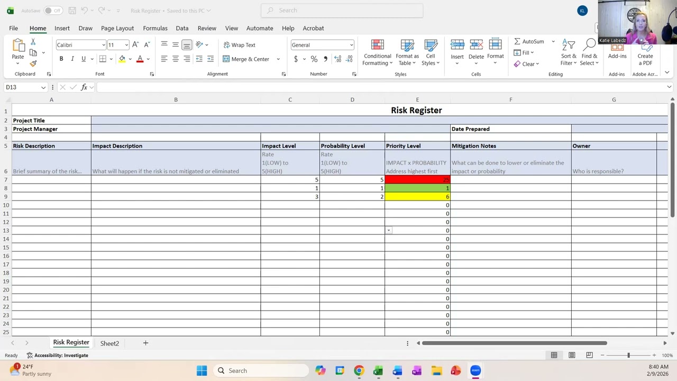Click Accessibility: Investigate in status bar

tap(58, 355)
